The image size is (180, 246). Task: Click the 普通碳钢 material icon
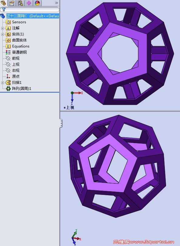point(8,52)
